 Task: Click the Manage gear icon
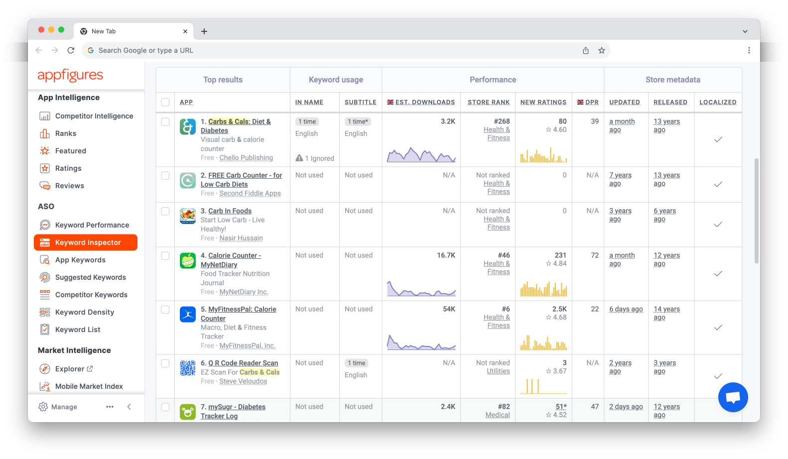click(43, 407)
